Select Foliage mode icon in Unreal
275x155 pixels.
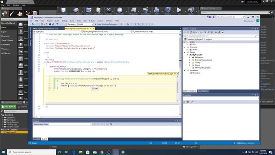(27, 13)
